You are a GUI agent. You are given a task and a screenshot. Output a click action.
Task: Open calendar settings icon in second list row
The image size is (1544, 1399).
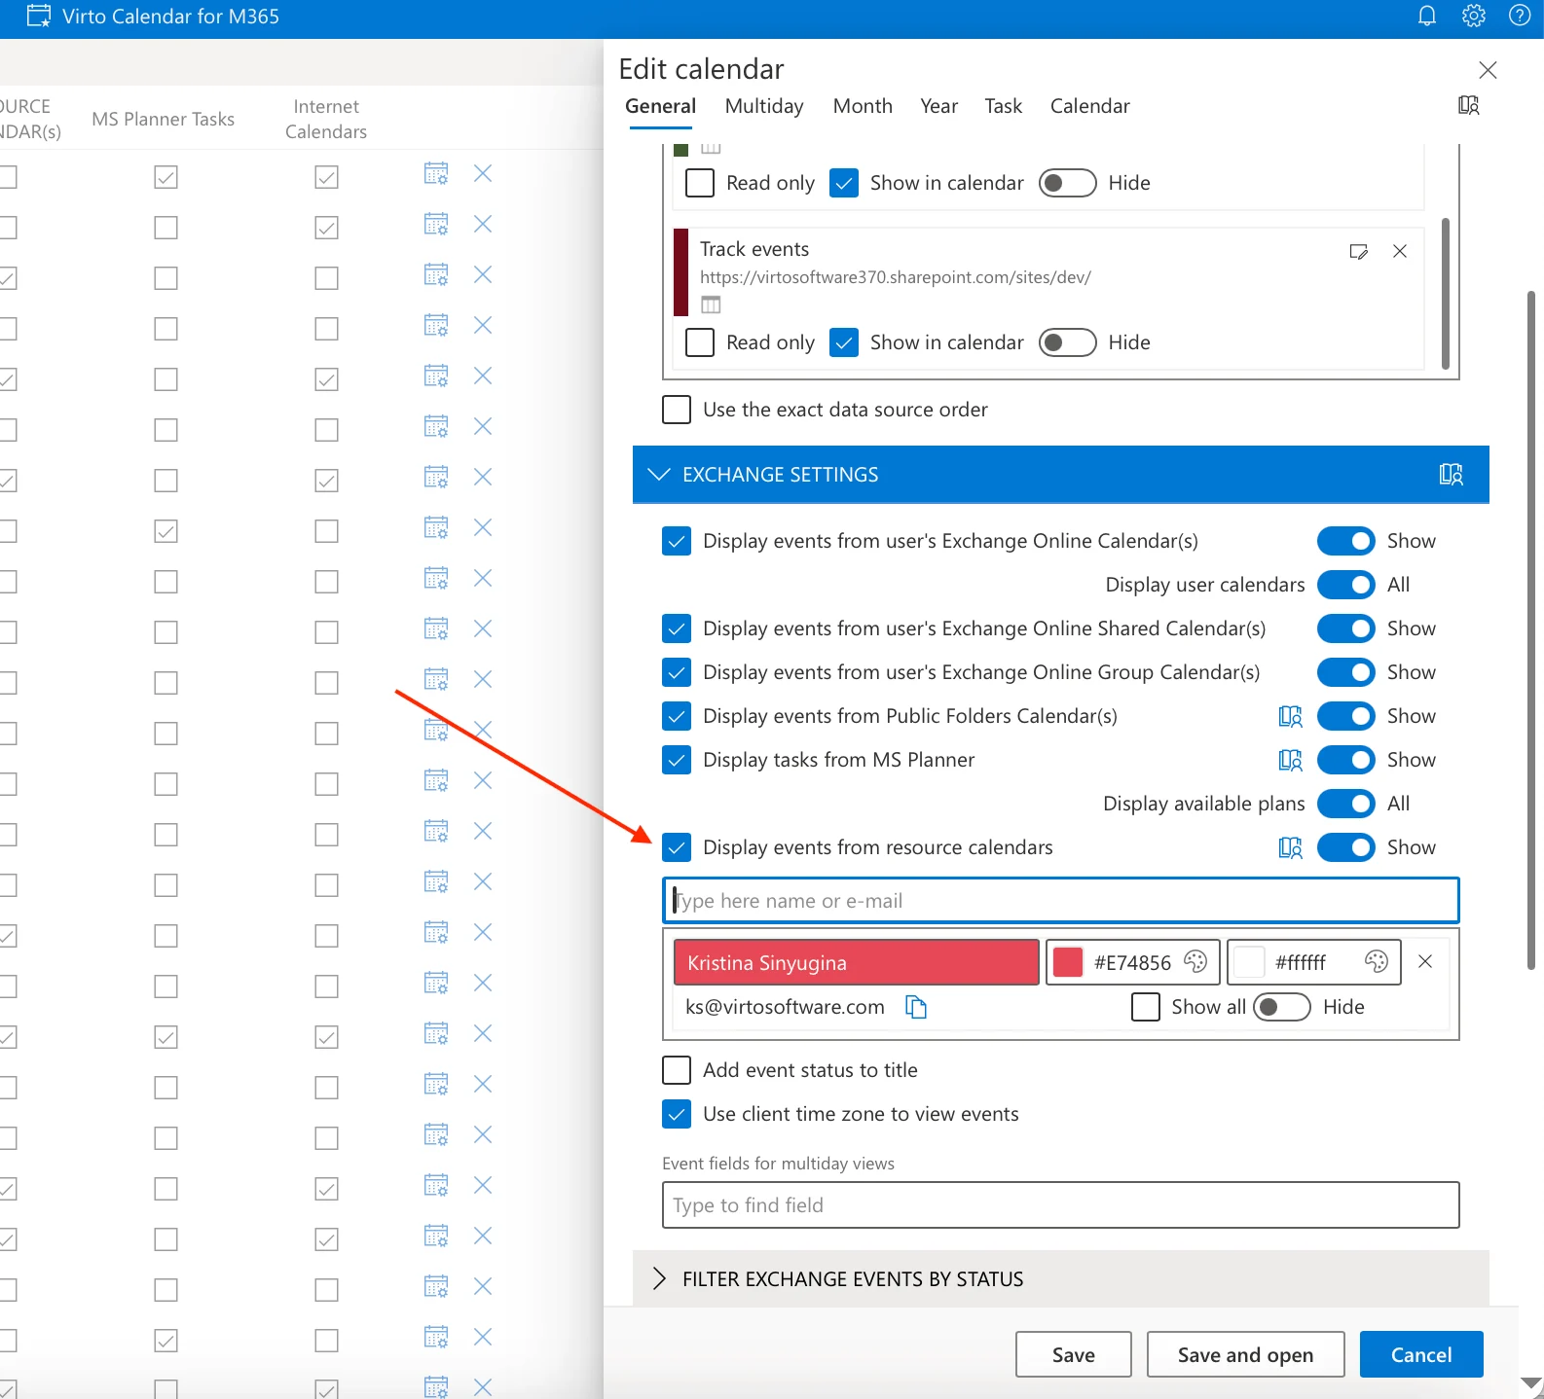pos(436,224)
